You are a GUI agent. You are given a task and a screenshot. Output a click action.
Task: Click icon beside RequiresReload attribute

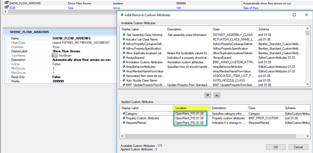click(x=124, y=123)
